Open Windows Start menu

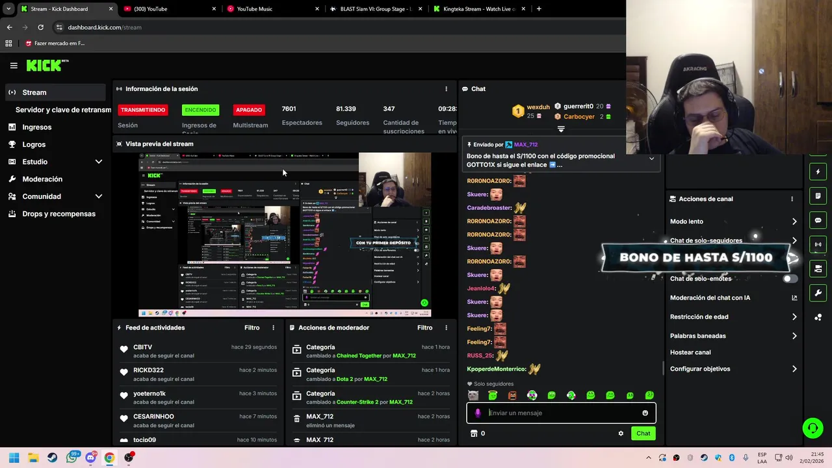click(14, 458)
